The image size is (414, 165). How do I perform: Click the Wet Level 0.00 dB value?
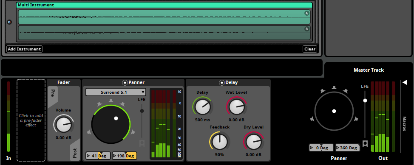[236, 120]
